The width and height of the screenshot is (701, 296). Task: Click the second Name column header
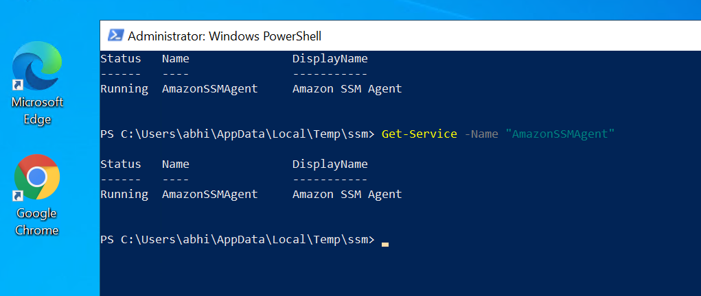tap(176, 164)
